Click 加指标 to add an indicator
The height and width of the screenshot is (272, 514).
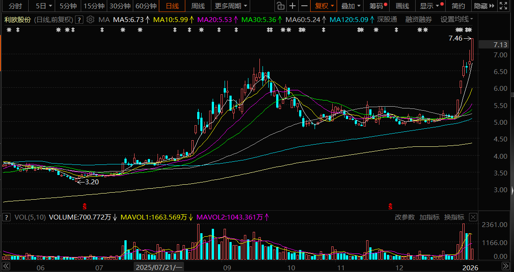coord(429,217)
